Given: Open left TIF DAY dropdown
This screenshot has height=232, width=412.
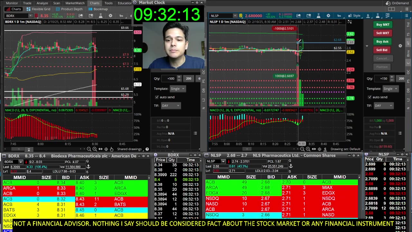Looking at the screenshot, I should tap(171, 106).
